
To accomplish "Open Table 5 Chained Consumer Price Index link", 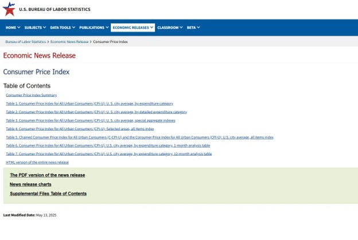I will pos(140,137).
